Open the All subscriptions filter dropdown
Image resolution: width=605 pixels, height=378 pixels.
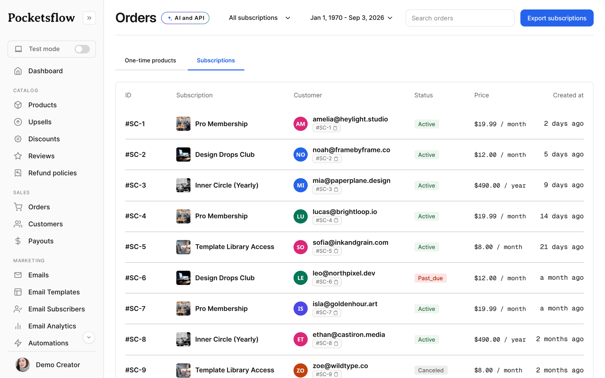(259, 18)
